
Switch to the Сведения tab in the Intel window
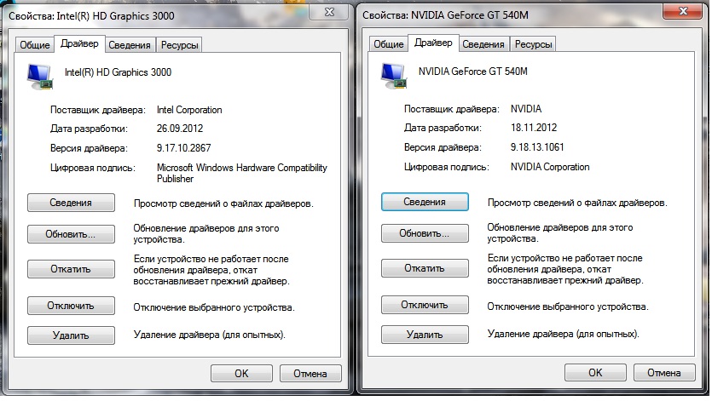click(130, 45)
